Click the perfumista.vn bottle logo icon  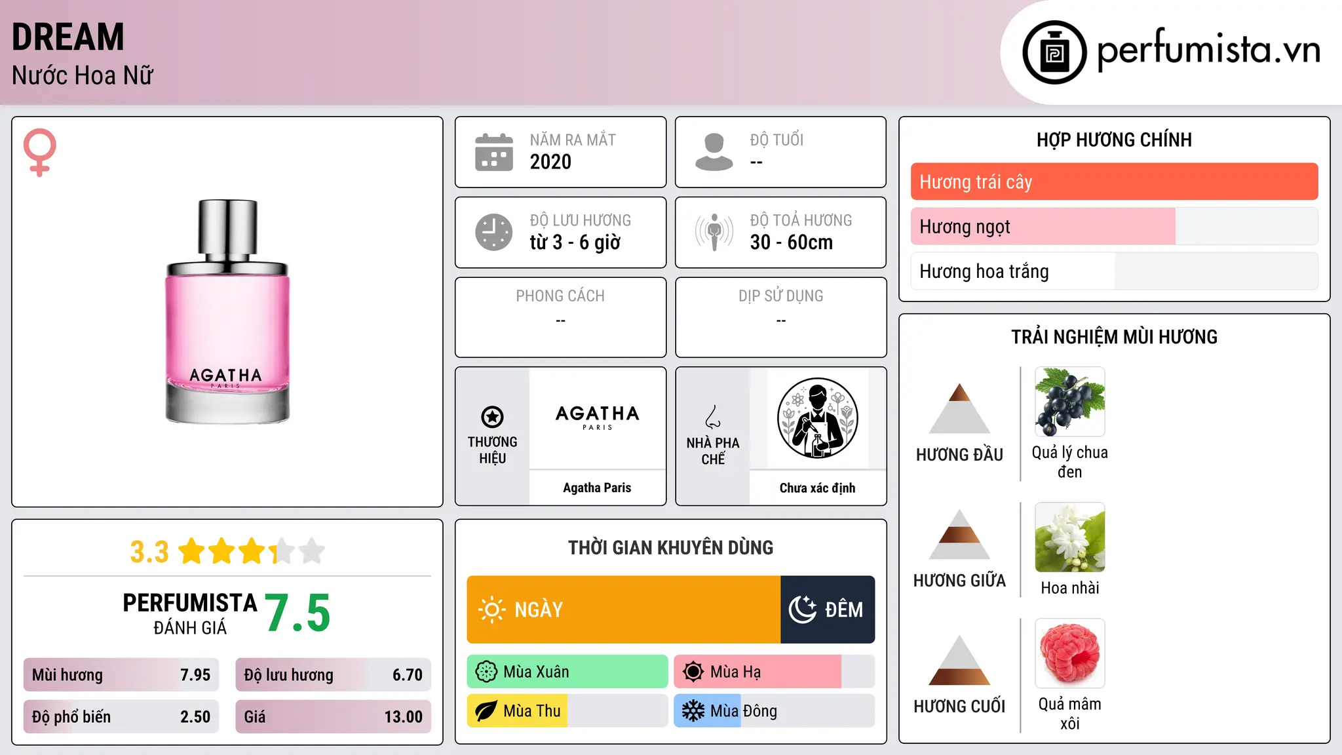(x=1054, y=52)
